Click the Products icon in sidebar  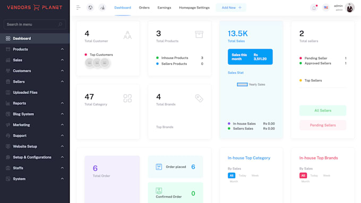pyautogui.click(x=8, y=49)
